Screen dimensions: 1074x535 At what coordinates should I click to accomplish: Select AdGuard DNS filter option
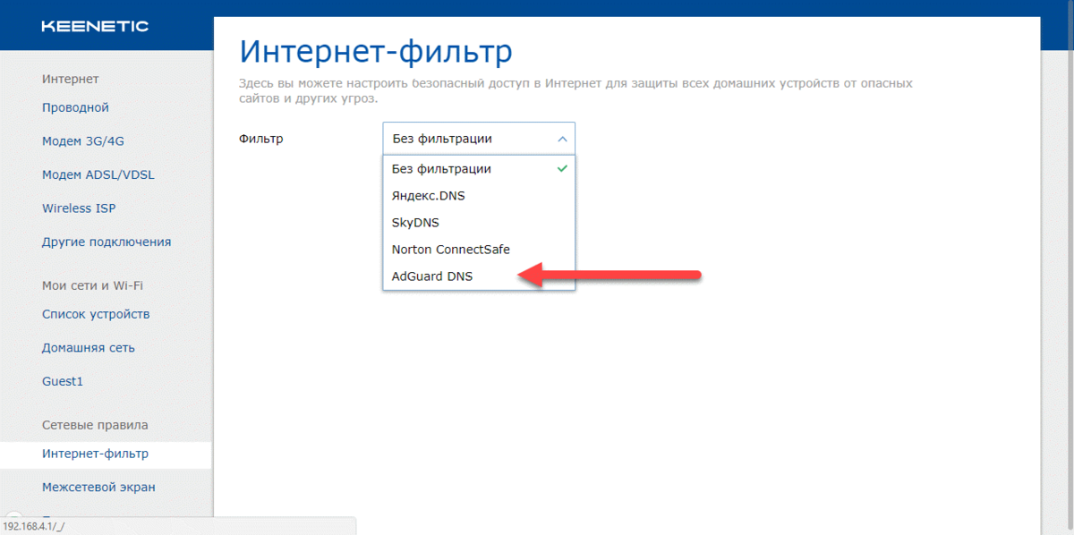tap(479, 276)
